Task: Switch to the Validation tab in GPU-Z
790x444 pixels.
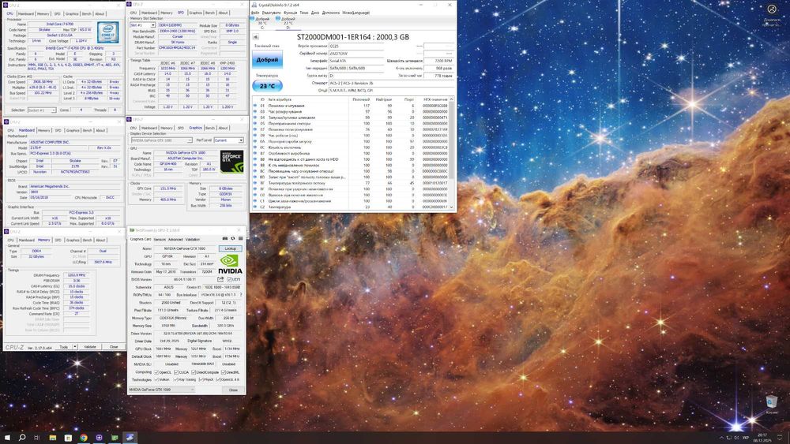Action: click(193, 239)
